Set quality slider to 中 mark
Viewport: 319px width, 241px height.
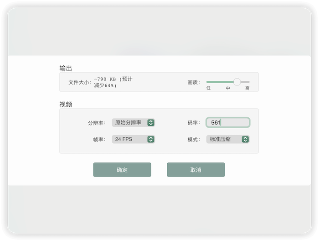(228, 82)
